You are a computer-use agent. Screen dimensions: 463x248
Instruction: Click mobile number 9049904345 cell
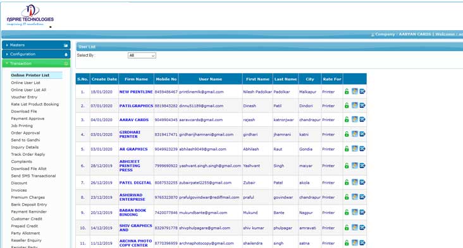(x=166, y=120)
